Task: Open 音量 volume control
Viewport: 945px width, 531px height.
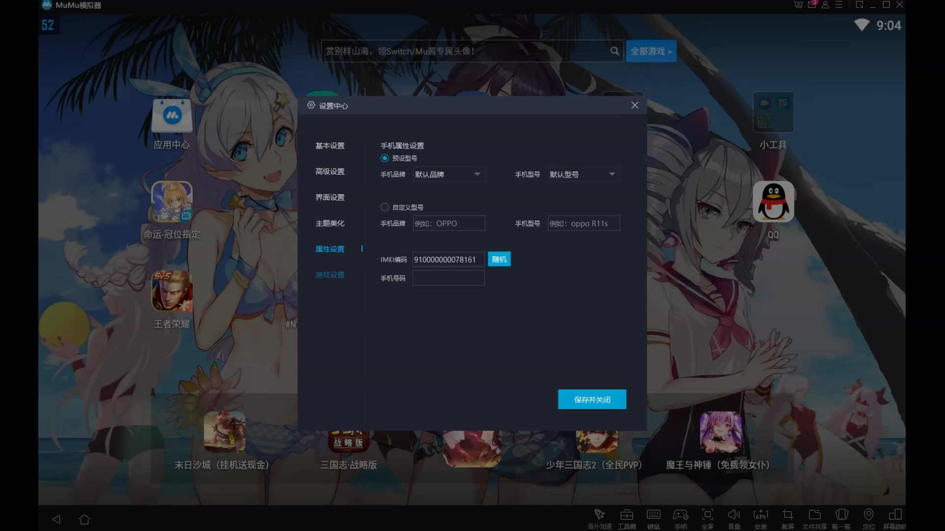Action: (734, 519)
